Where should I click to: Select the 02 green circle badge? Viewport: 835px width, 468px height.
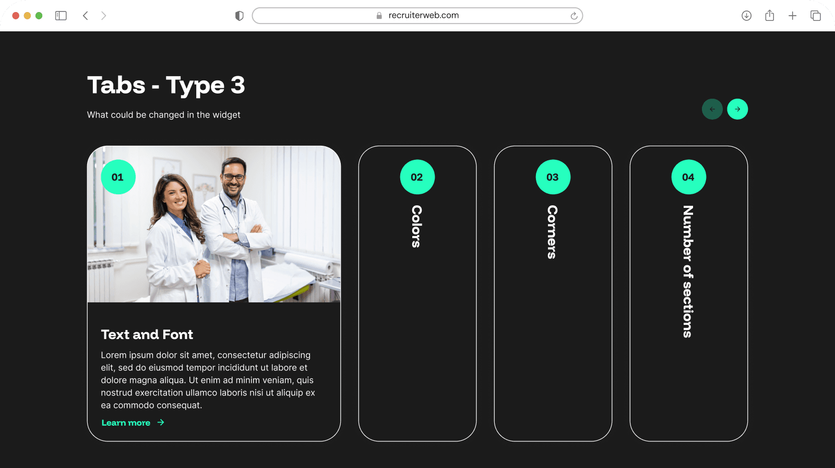coord(417,177)
